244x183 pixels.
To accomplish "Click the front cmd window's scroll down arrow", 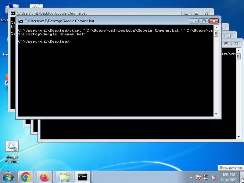I will point(216,114).
